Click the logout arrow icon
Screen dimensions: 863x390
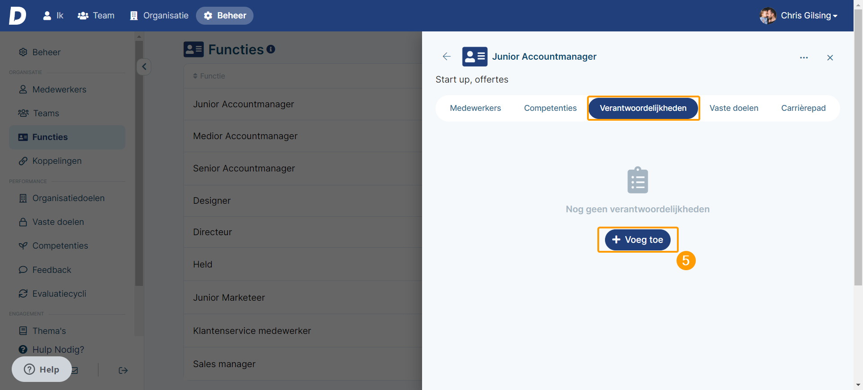[123, 370]
